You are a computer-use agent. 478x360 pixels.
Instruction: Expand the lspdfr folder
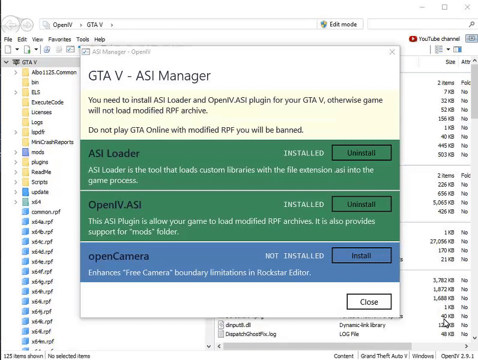pyautogui.click(x=16, y=132)
